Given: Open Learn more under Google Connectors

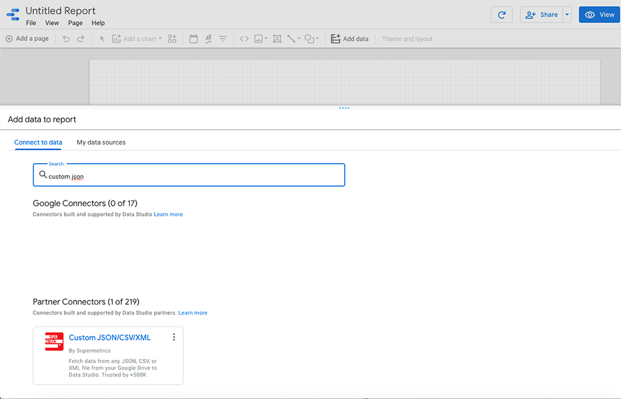Looking at the screenshot, I should pyautogui.click(x=168, y=215).
